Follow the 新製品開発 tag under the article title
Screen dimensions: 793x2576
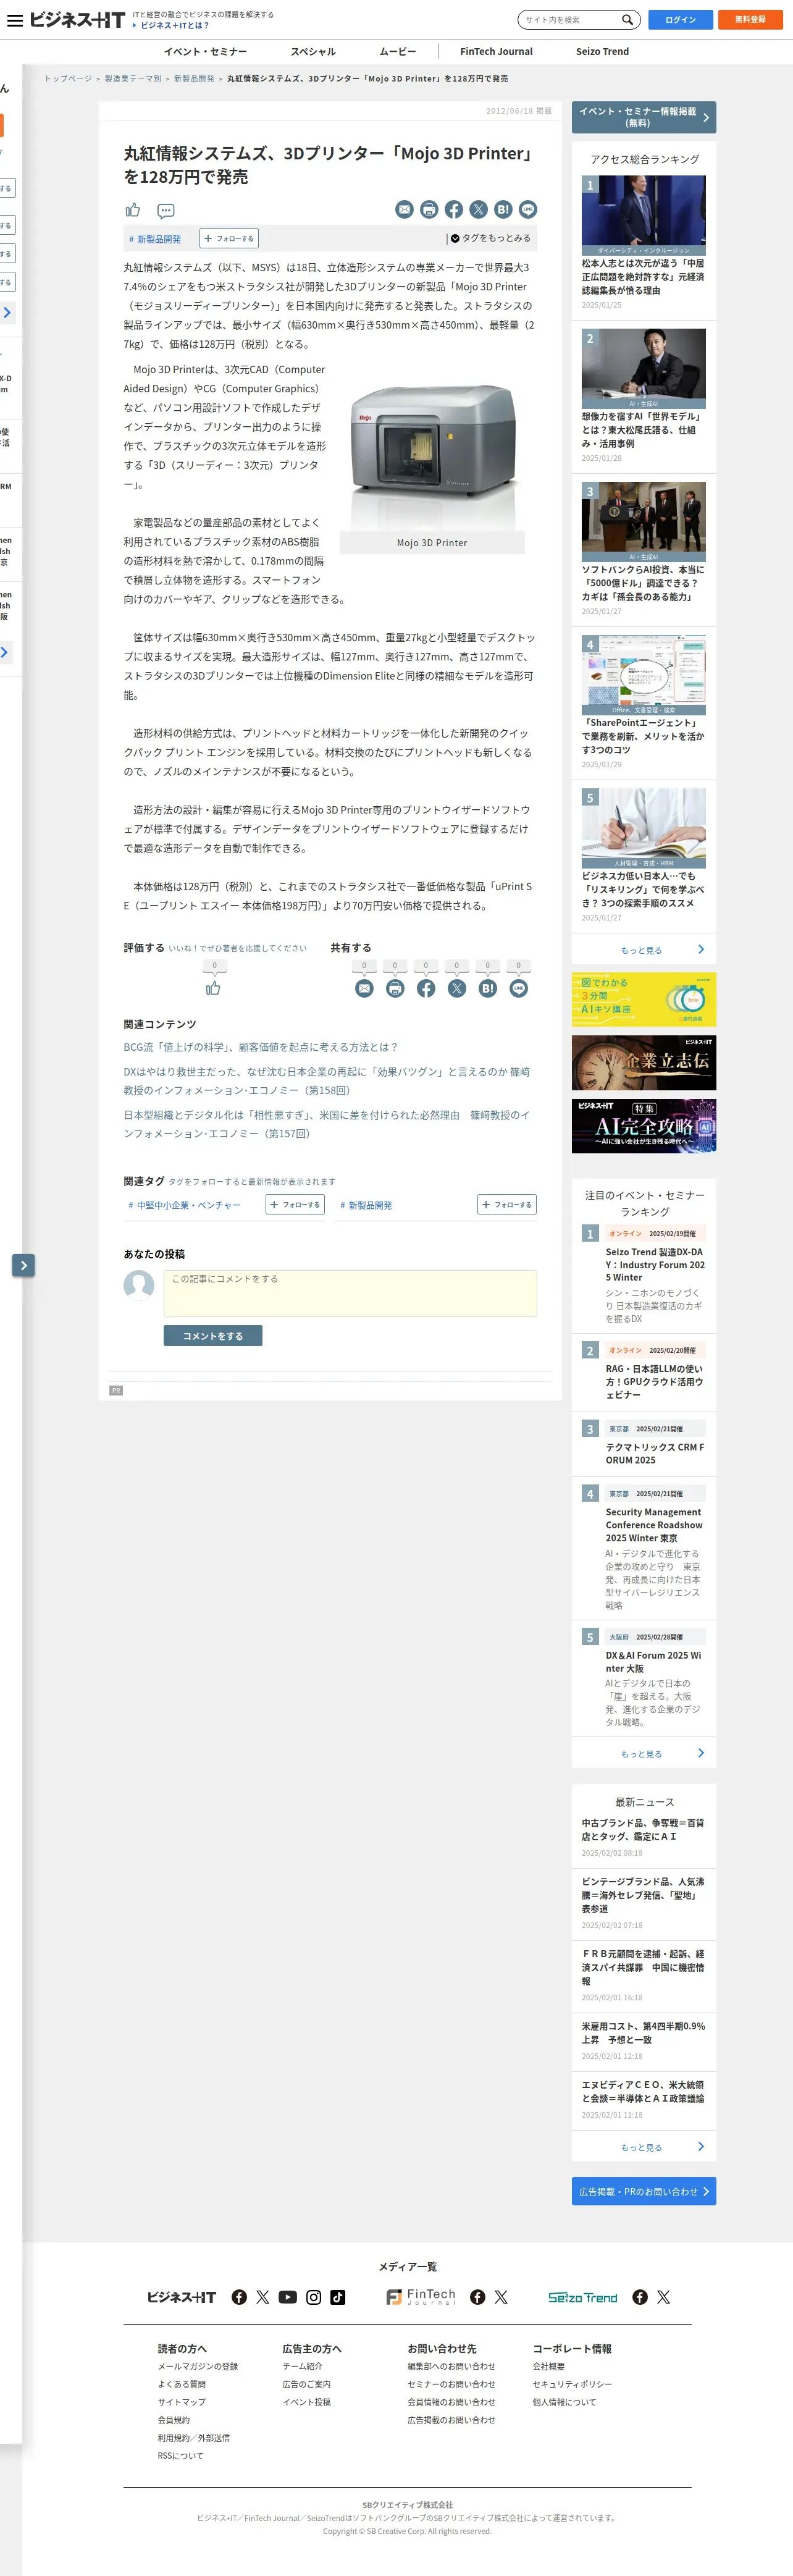(229, 238)
